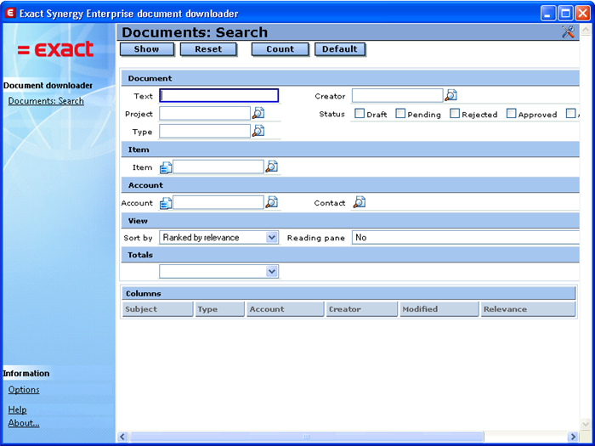Screen dimensions: 595x446
Task: Select the Modified column header
Action: (x=439, y=309)
